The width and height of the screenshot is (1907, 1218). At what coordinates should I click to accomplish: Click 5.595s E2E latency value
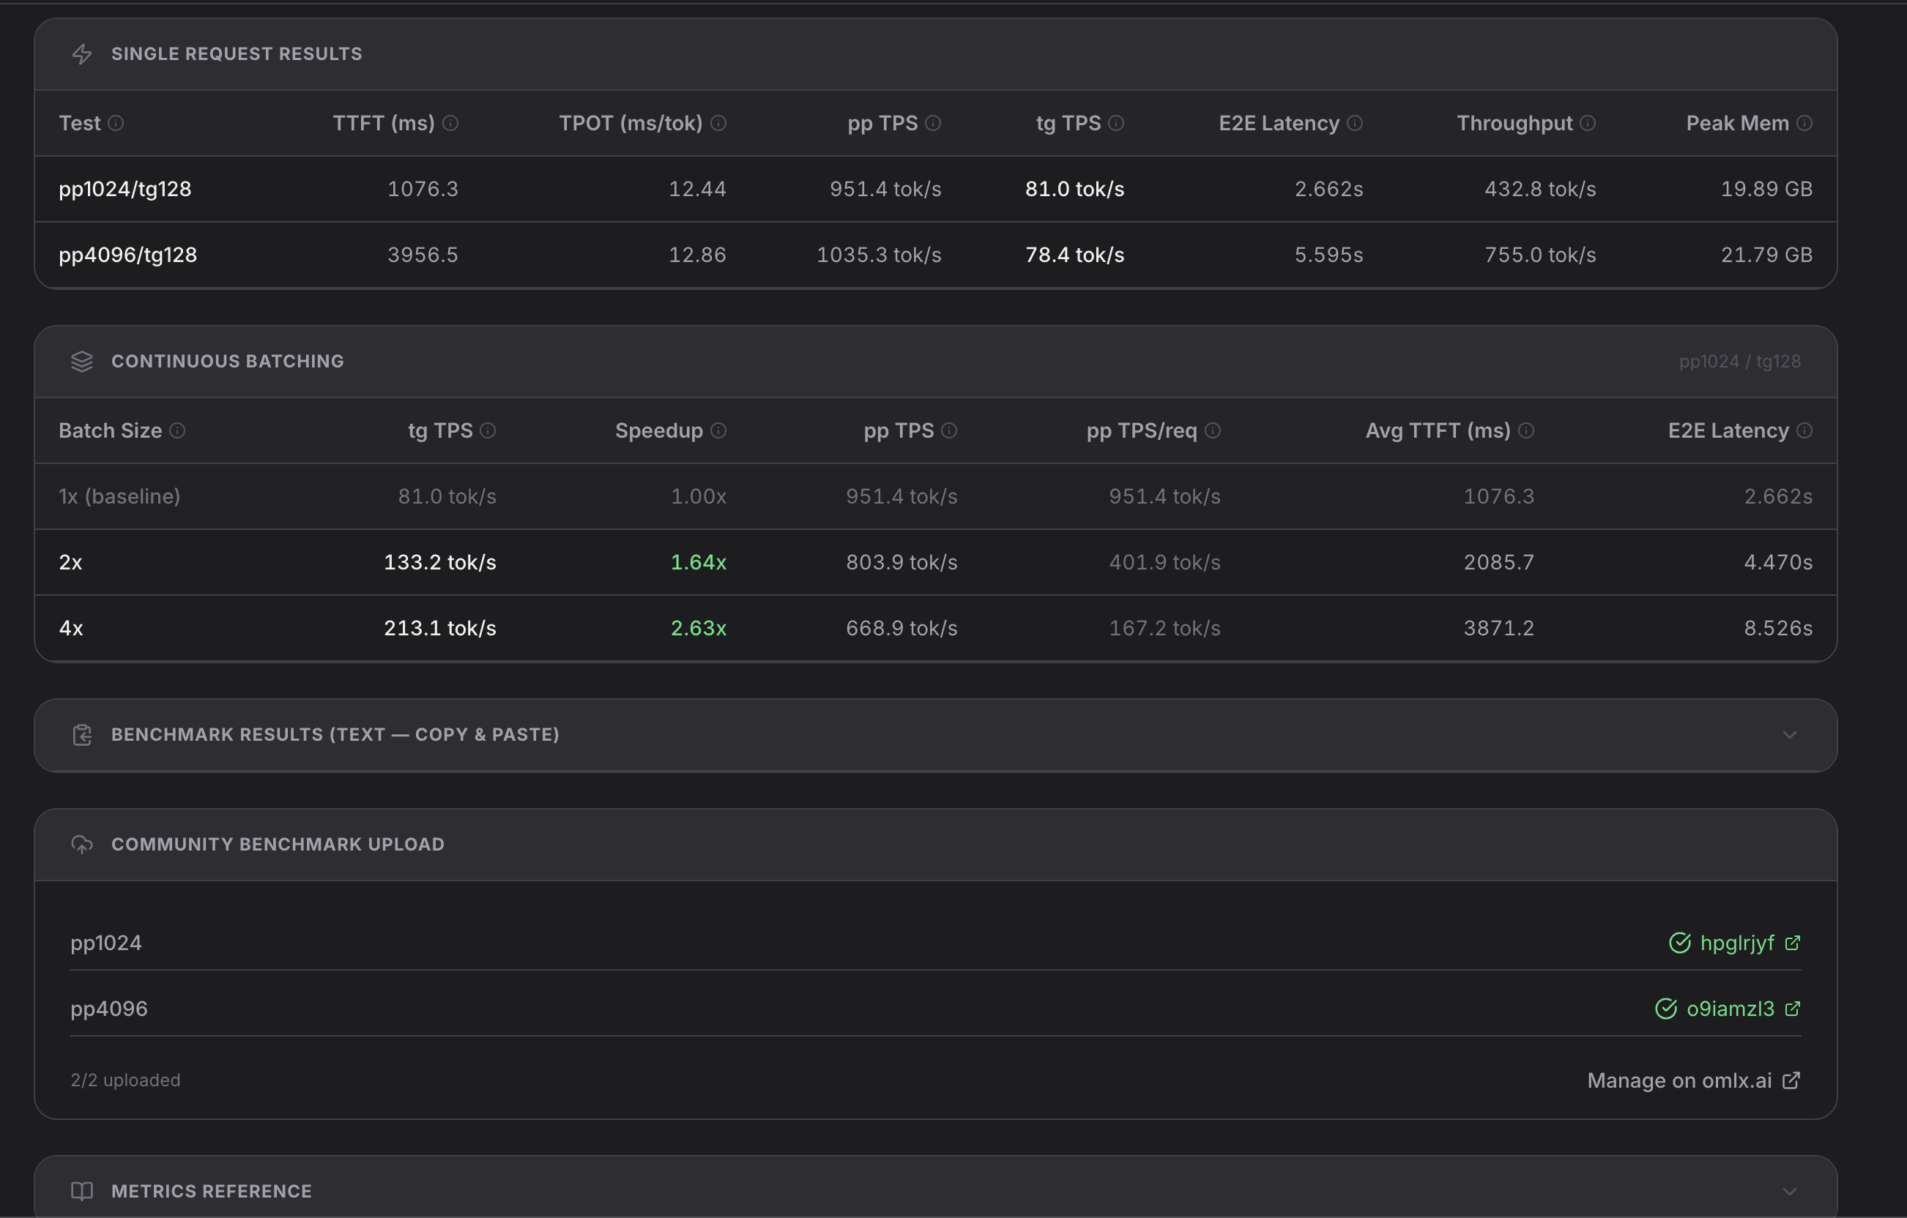tap(1329, 255)
